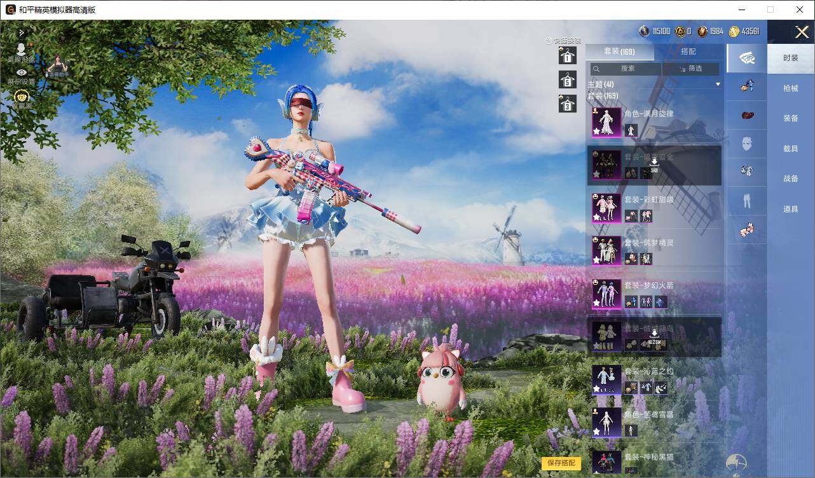Switch to the 枪械 firearms tab
815x478 pixels.
791,88
